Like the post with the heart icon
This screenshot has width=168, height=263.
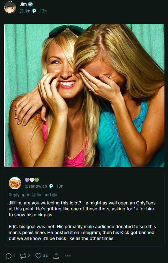click(38, 256)
